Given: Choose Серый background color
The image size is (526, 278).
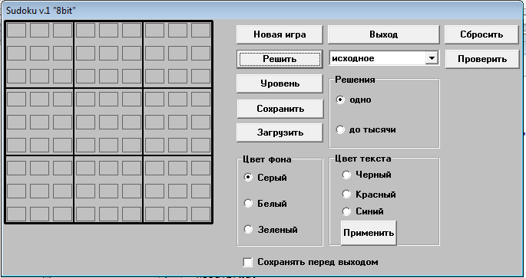Looking at the screenshot, I should tap(248, 178).
